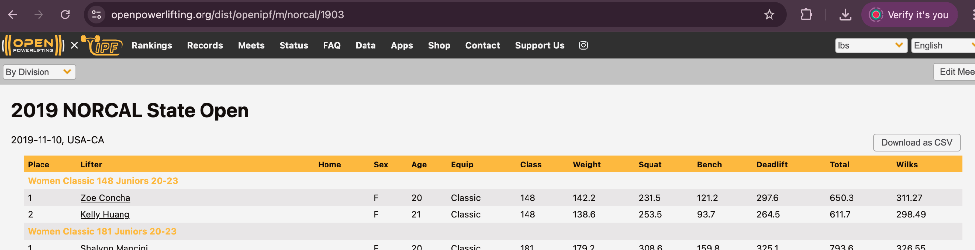Go to the Records page
This screenshot has width=975, height=250.
[x=205, y=45]
